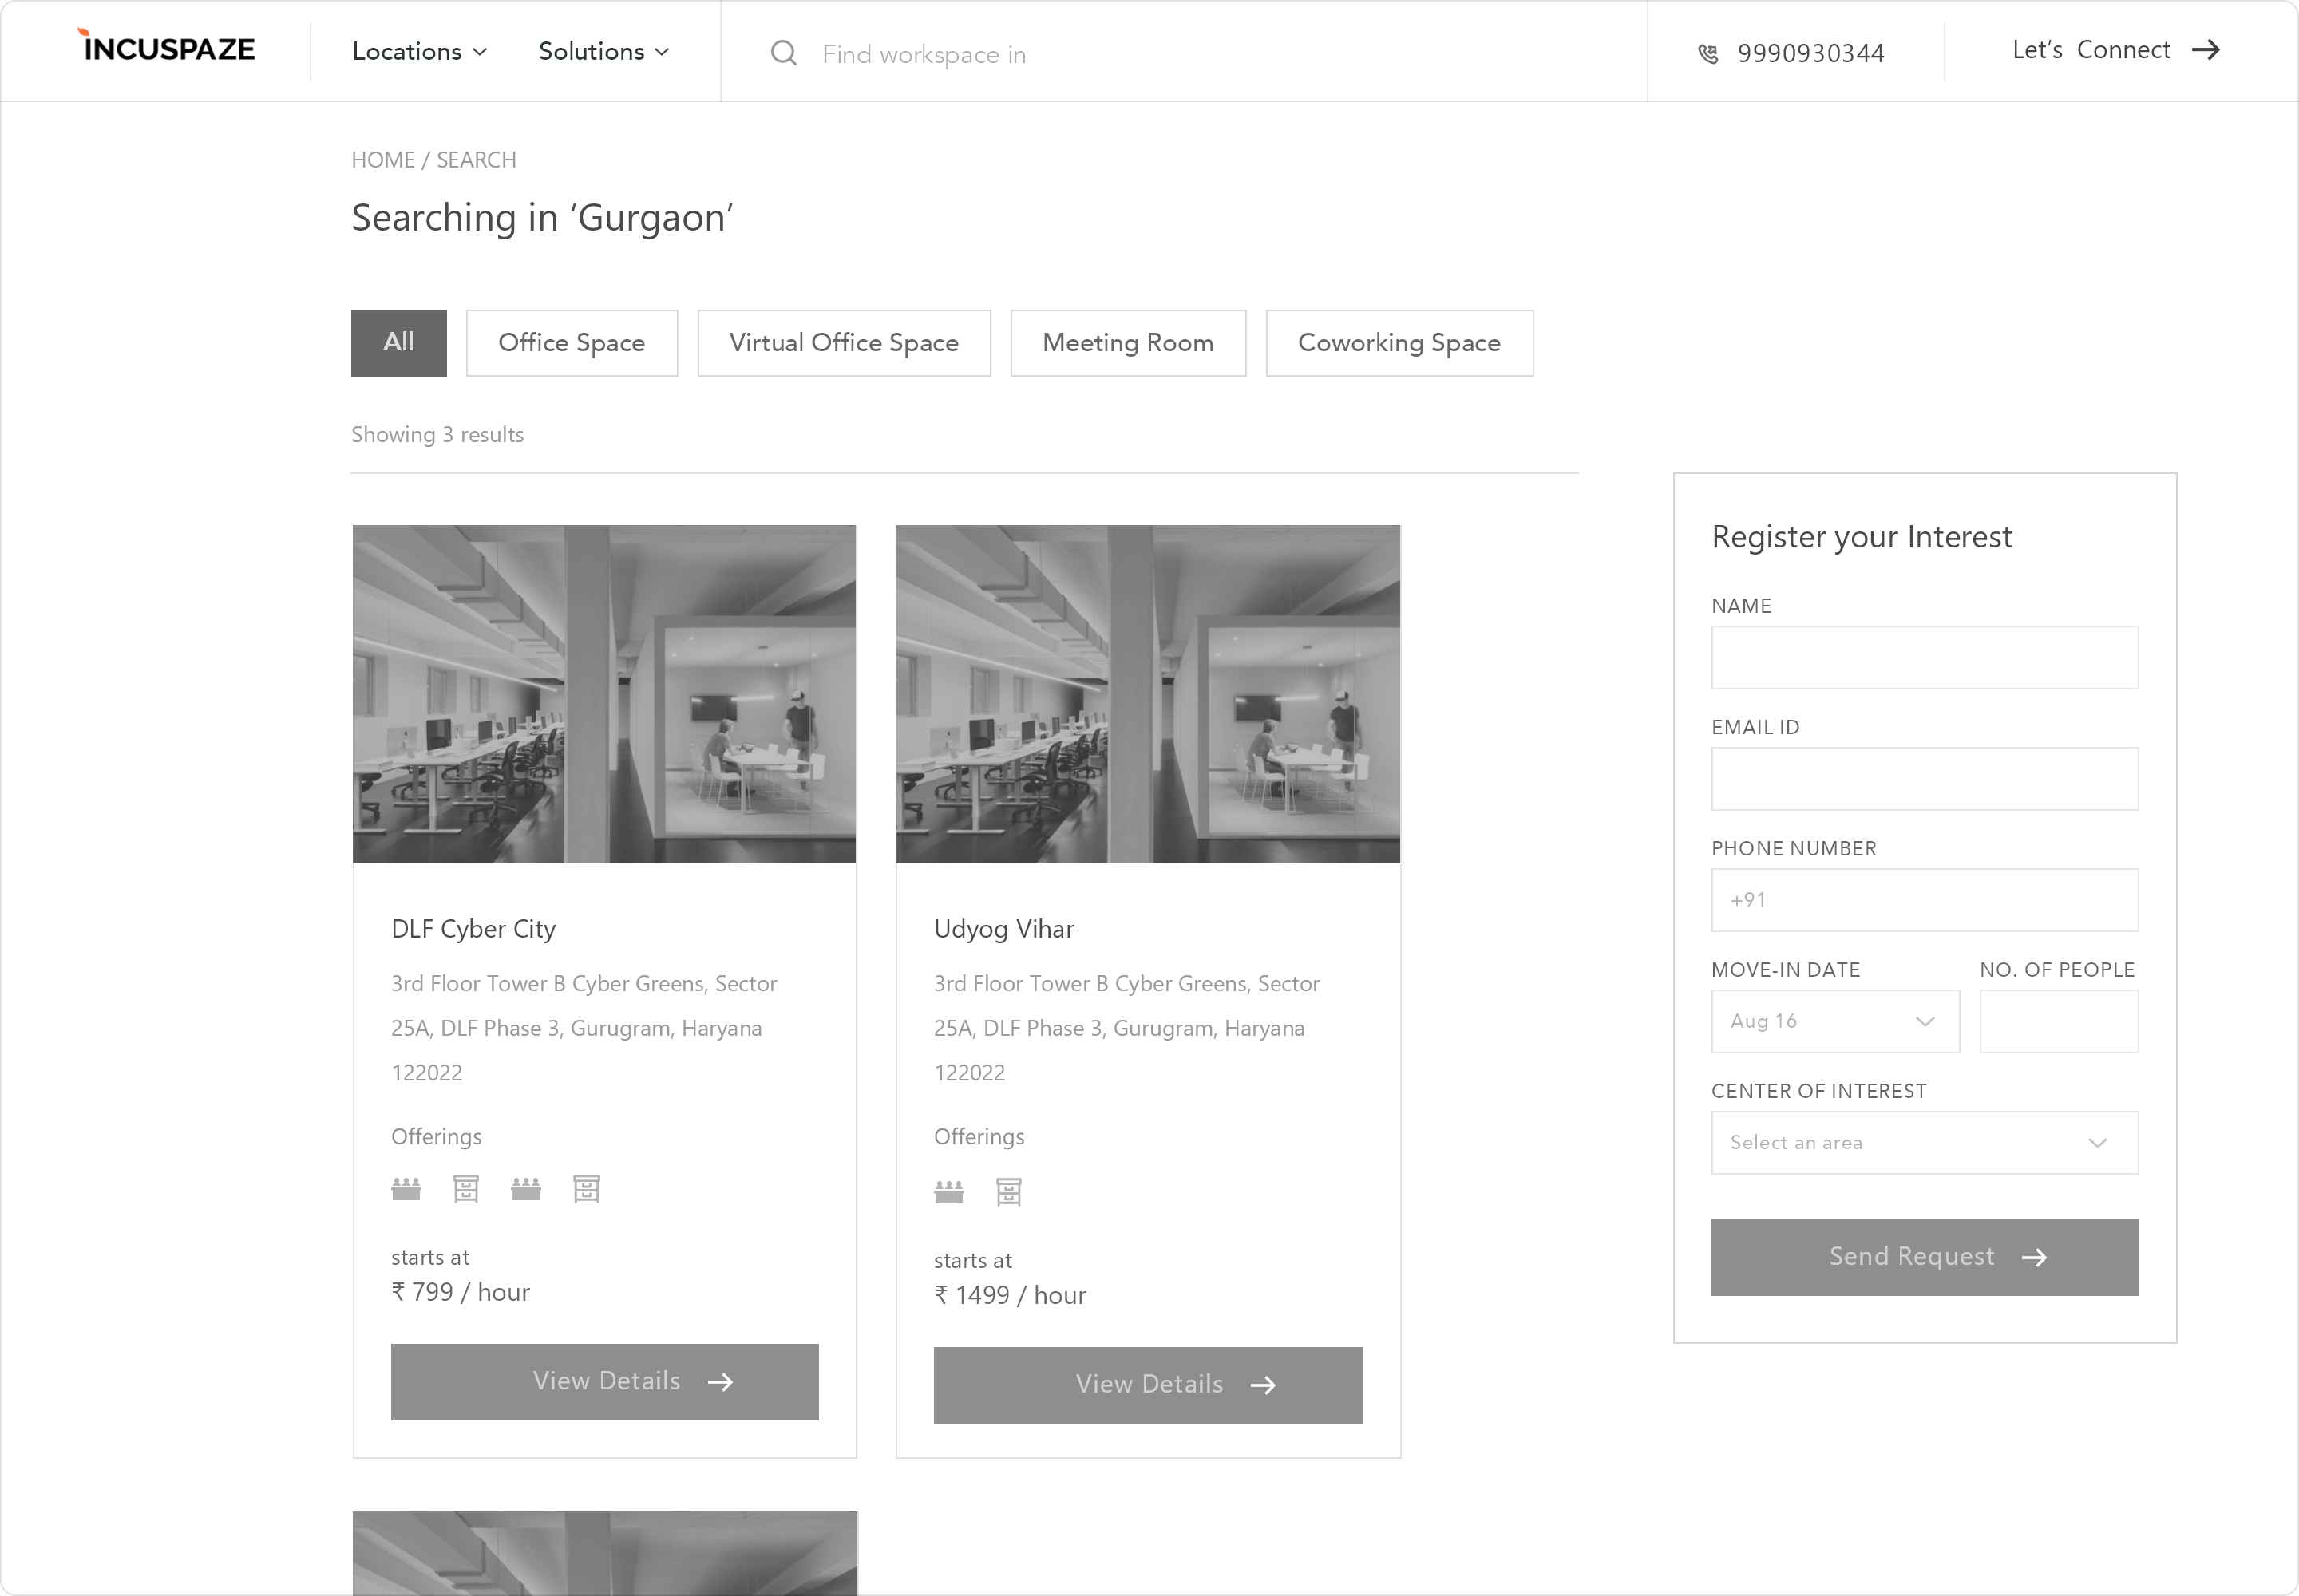
Task: Click cabinet offering icon in Udyog Vihar card
Action: (x=1008, y=1192)
